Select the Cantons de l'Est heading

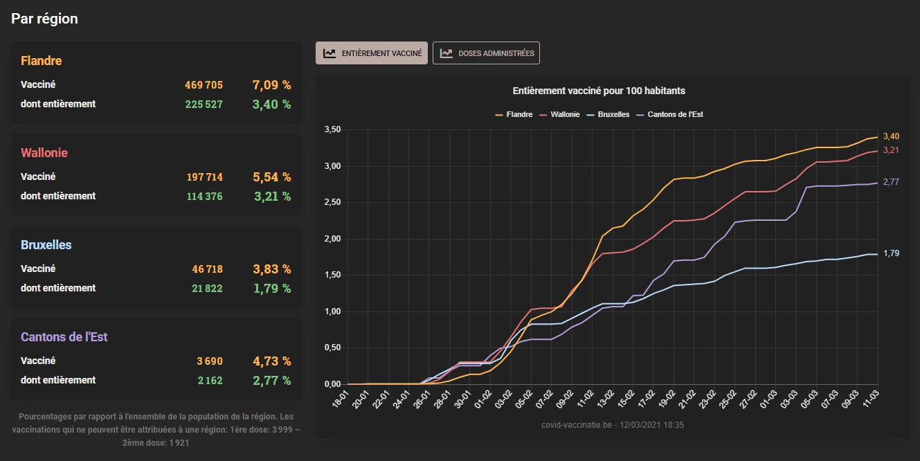(64, 337)
